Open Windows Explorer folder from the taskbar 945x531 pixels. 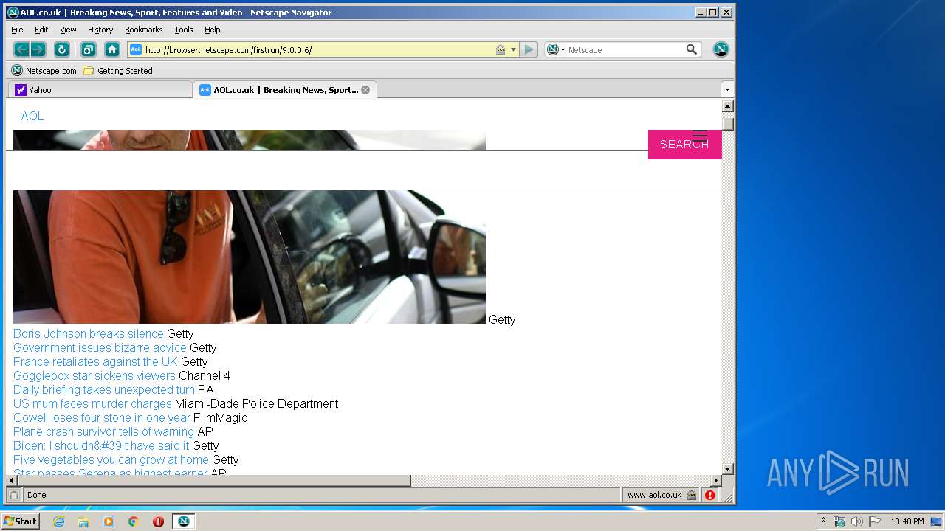(x=83, y=521)
